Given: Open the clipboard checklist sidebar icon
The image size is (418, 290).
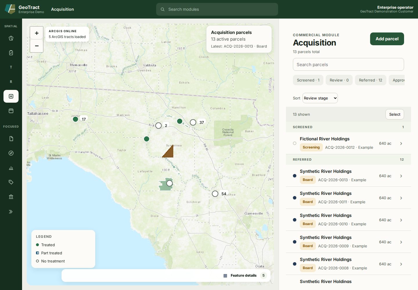Looking at the screenshot, I should click(11, 53).
